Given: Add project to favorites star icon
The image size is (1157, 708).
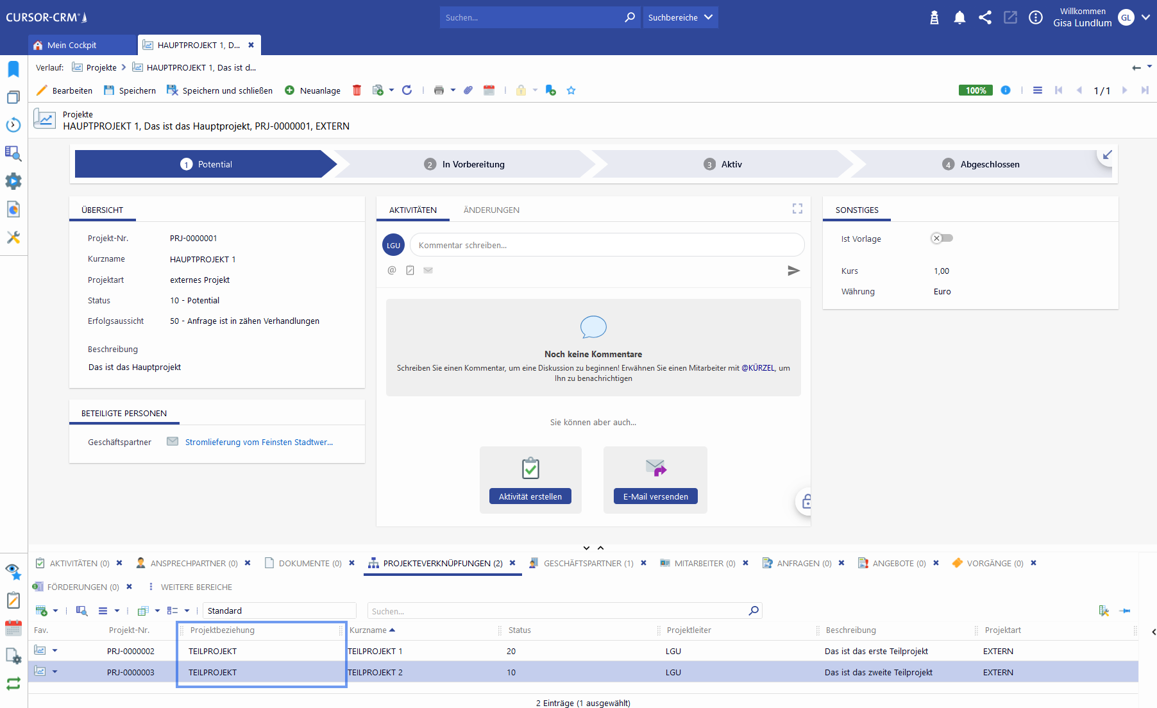Looking at the screenshot, I should click(571, 90).
